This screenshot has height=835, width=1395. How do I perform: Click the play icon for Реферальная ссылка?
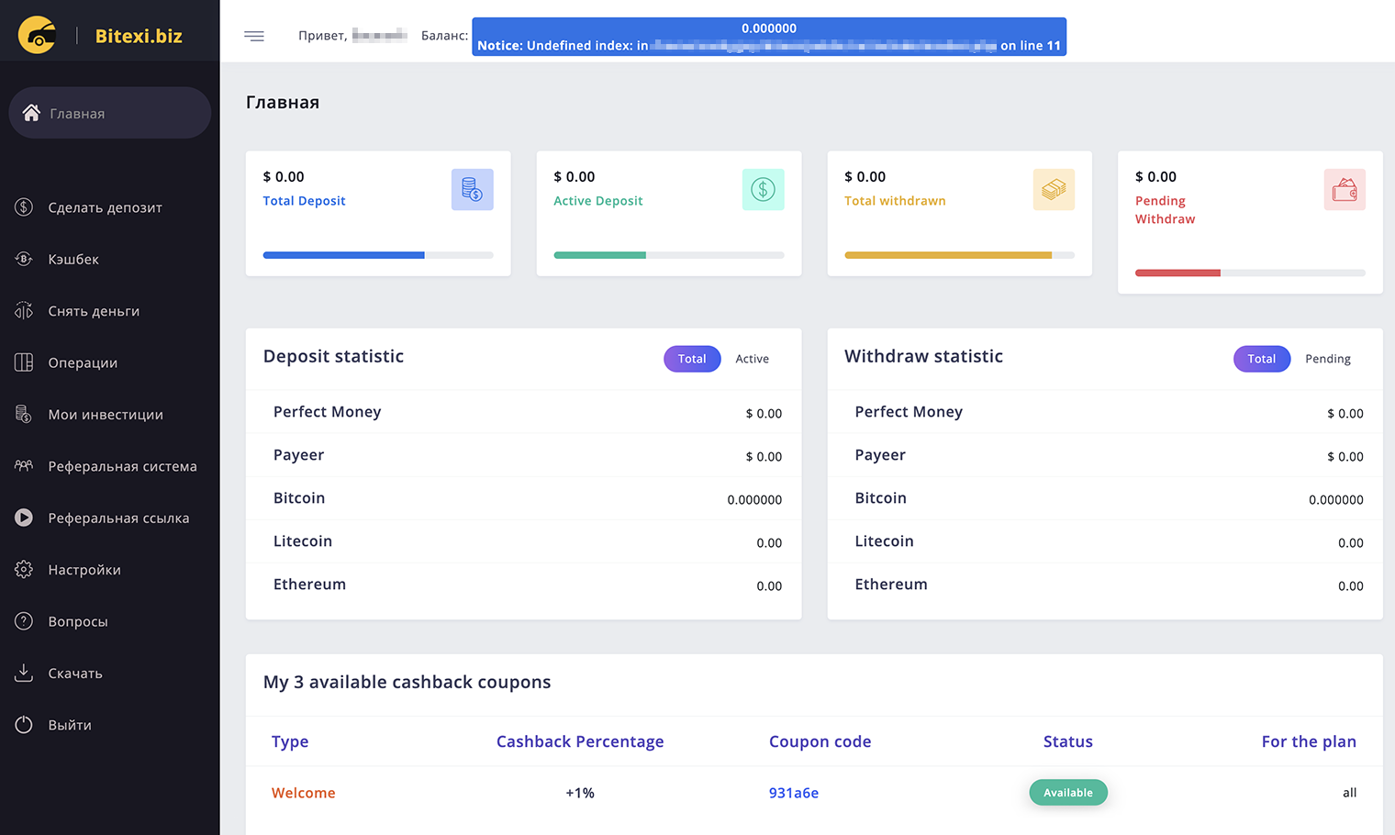click(x=24, y=518)
